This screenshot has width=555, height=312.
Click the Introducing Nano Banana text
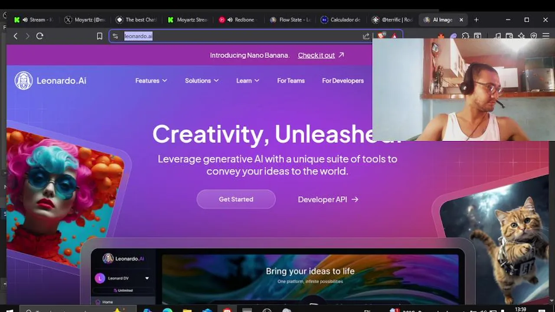click(249, 55)
